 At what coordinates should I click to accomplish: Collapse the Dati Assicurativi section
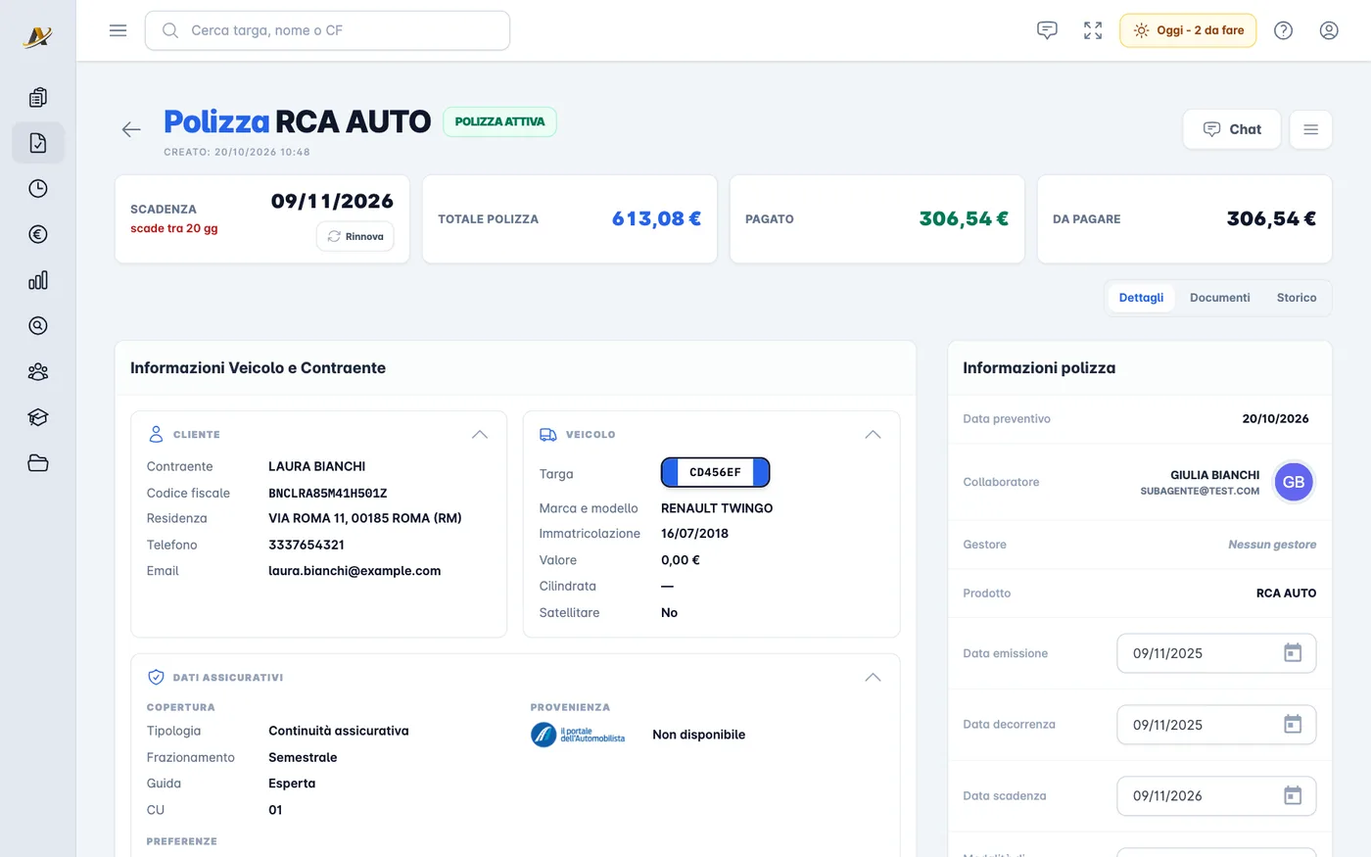[873, 677]
